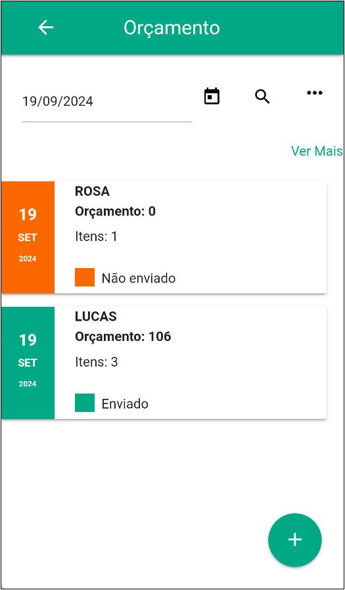The image size is (345, 590).
Task: Open the ROSA budget card
Action: pos(164,237)
